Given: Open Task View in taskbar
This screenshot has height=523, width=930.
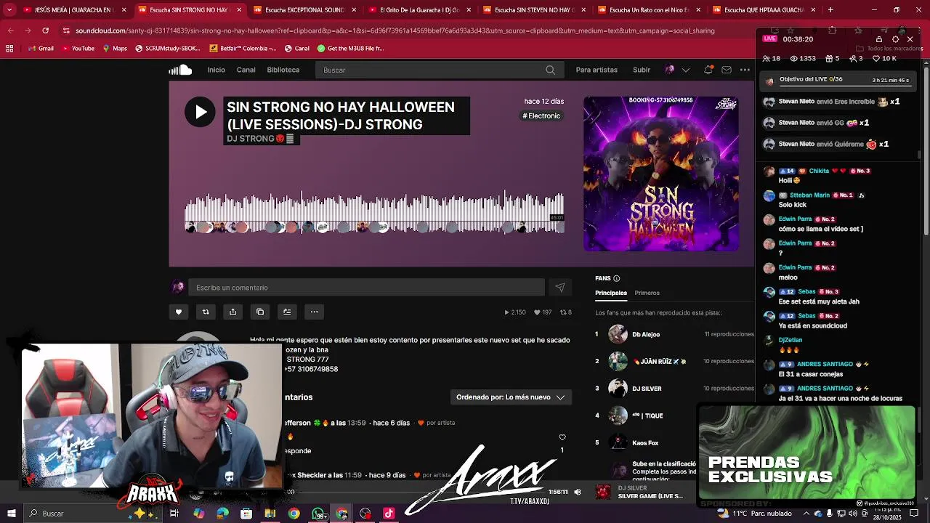Looking at the screenshot, I should (174, 514).
